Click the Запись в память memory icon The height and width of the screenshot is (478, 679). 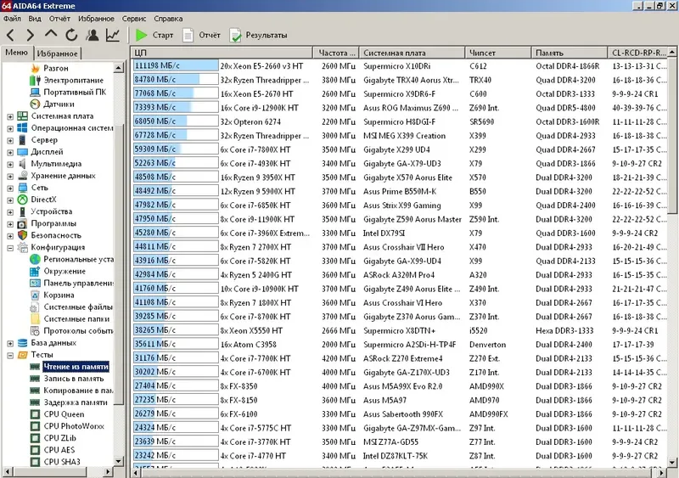pos(35,379)
